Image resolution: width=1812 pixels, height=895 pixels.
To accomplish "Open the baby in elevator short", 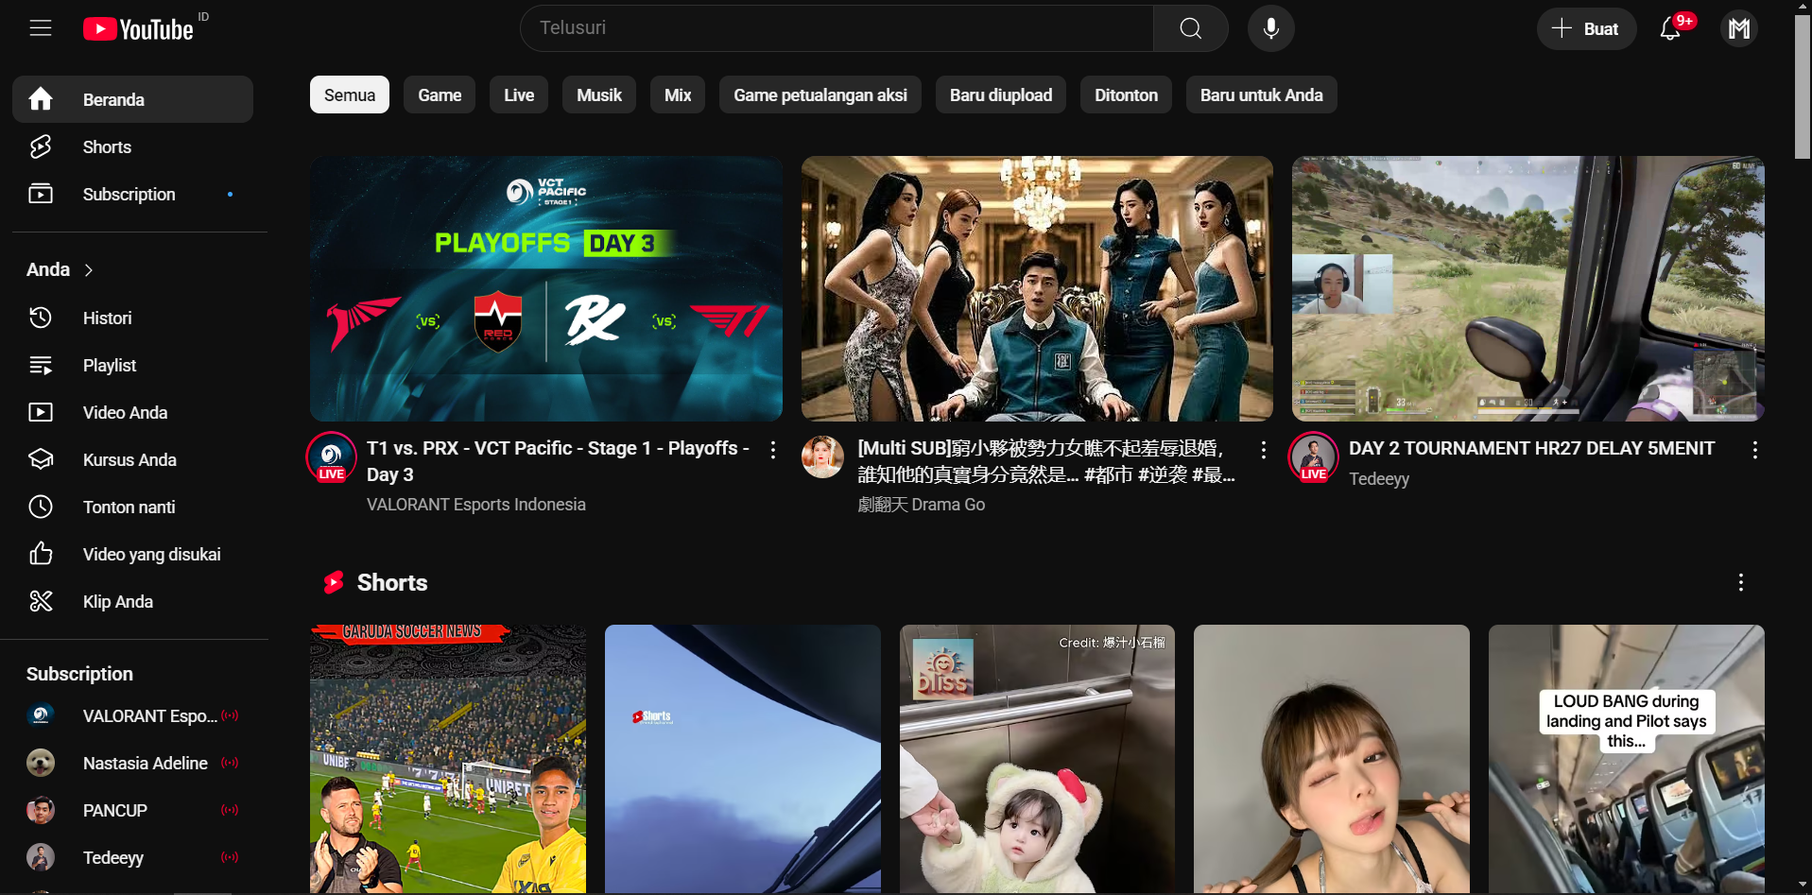I will tap(1037, 759).
